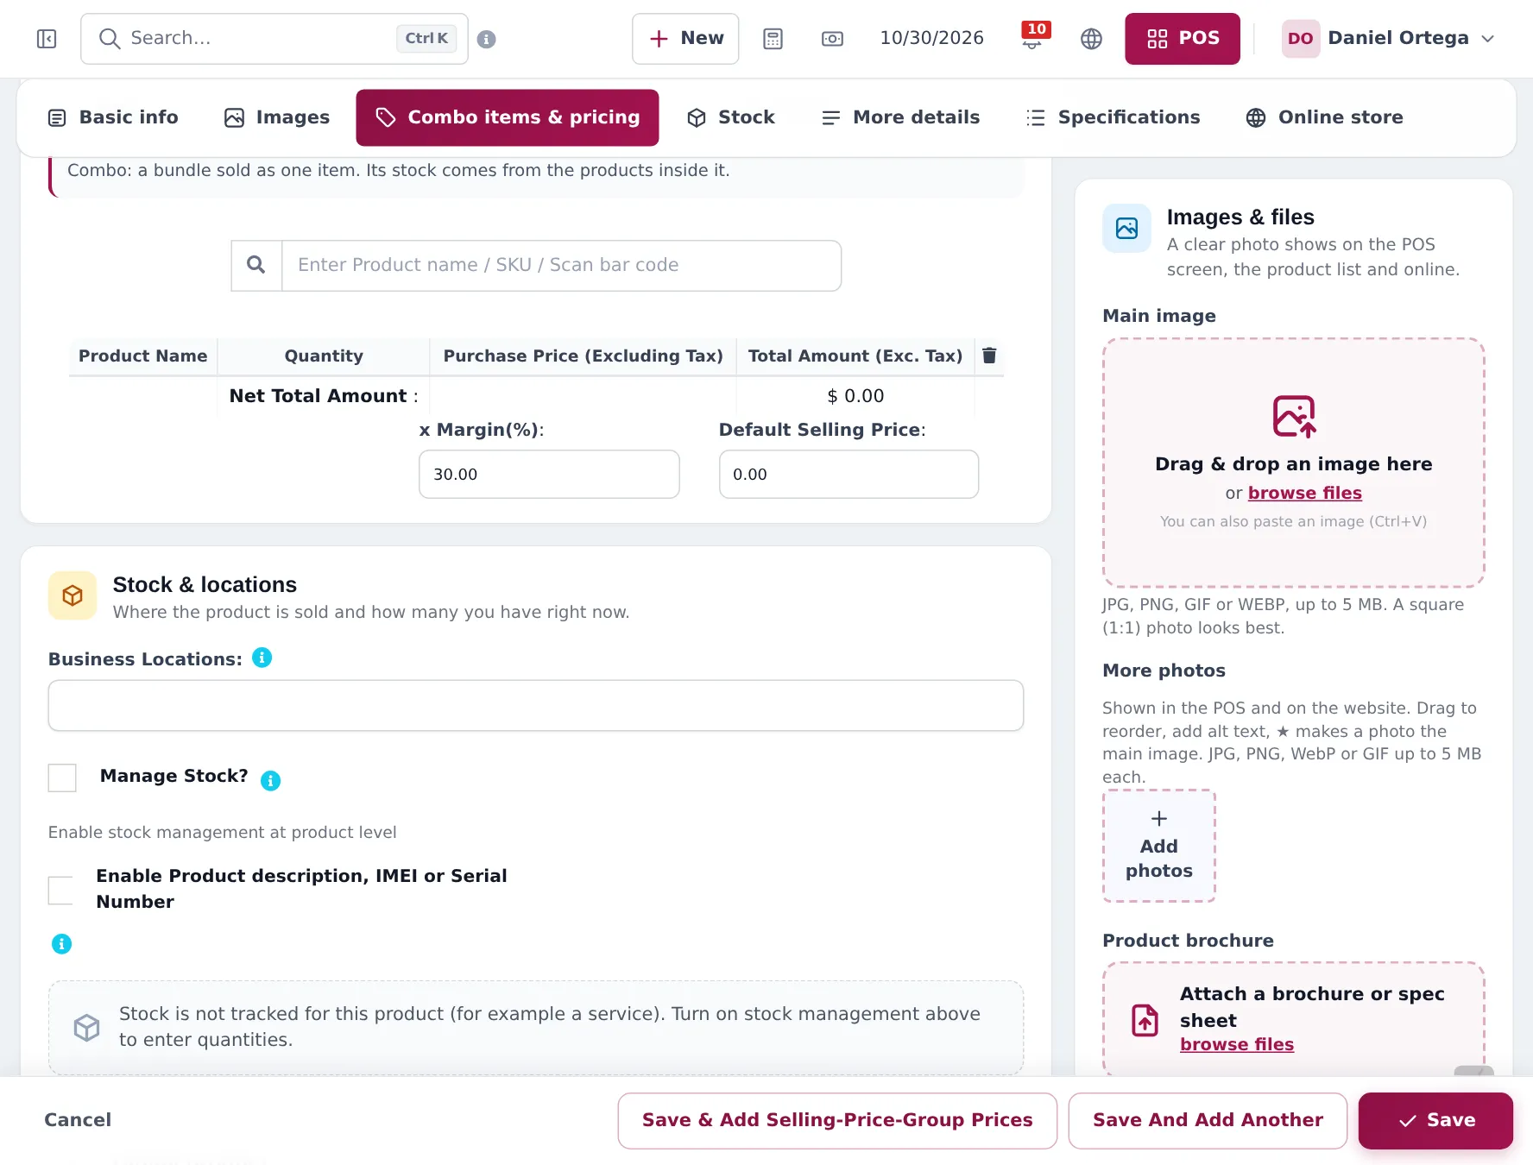
Task: Click Save And Add Another button
Action: 1208,1120
